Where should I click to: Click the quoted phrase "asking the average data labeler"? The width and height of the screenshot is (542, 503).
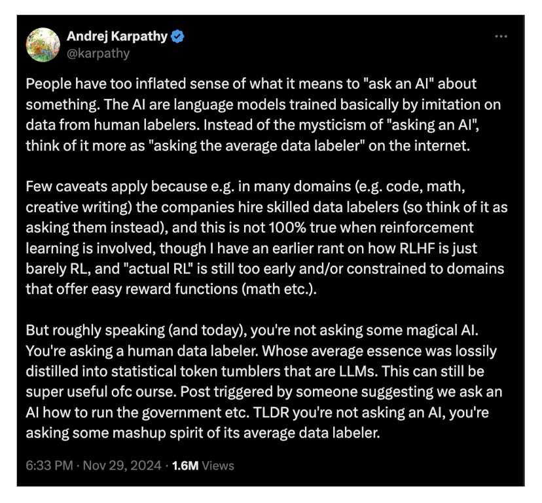coord(257,146)
